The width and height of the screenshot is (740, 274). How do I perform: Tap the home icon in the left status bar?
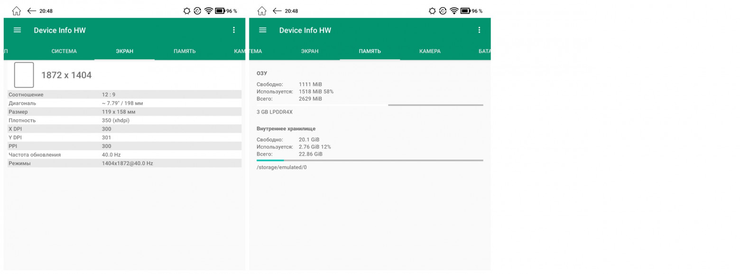coord(17,11)
